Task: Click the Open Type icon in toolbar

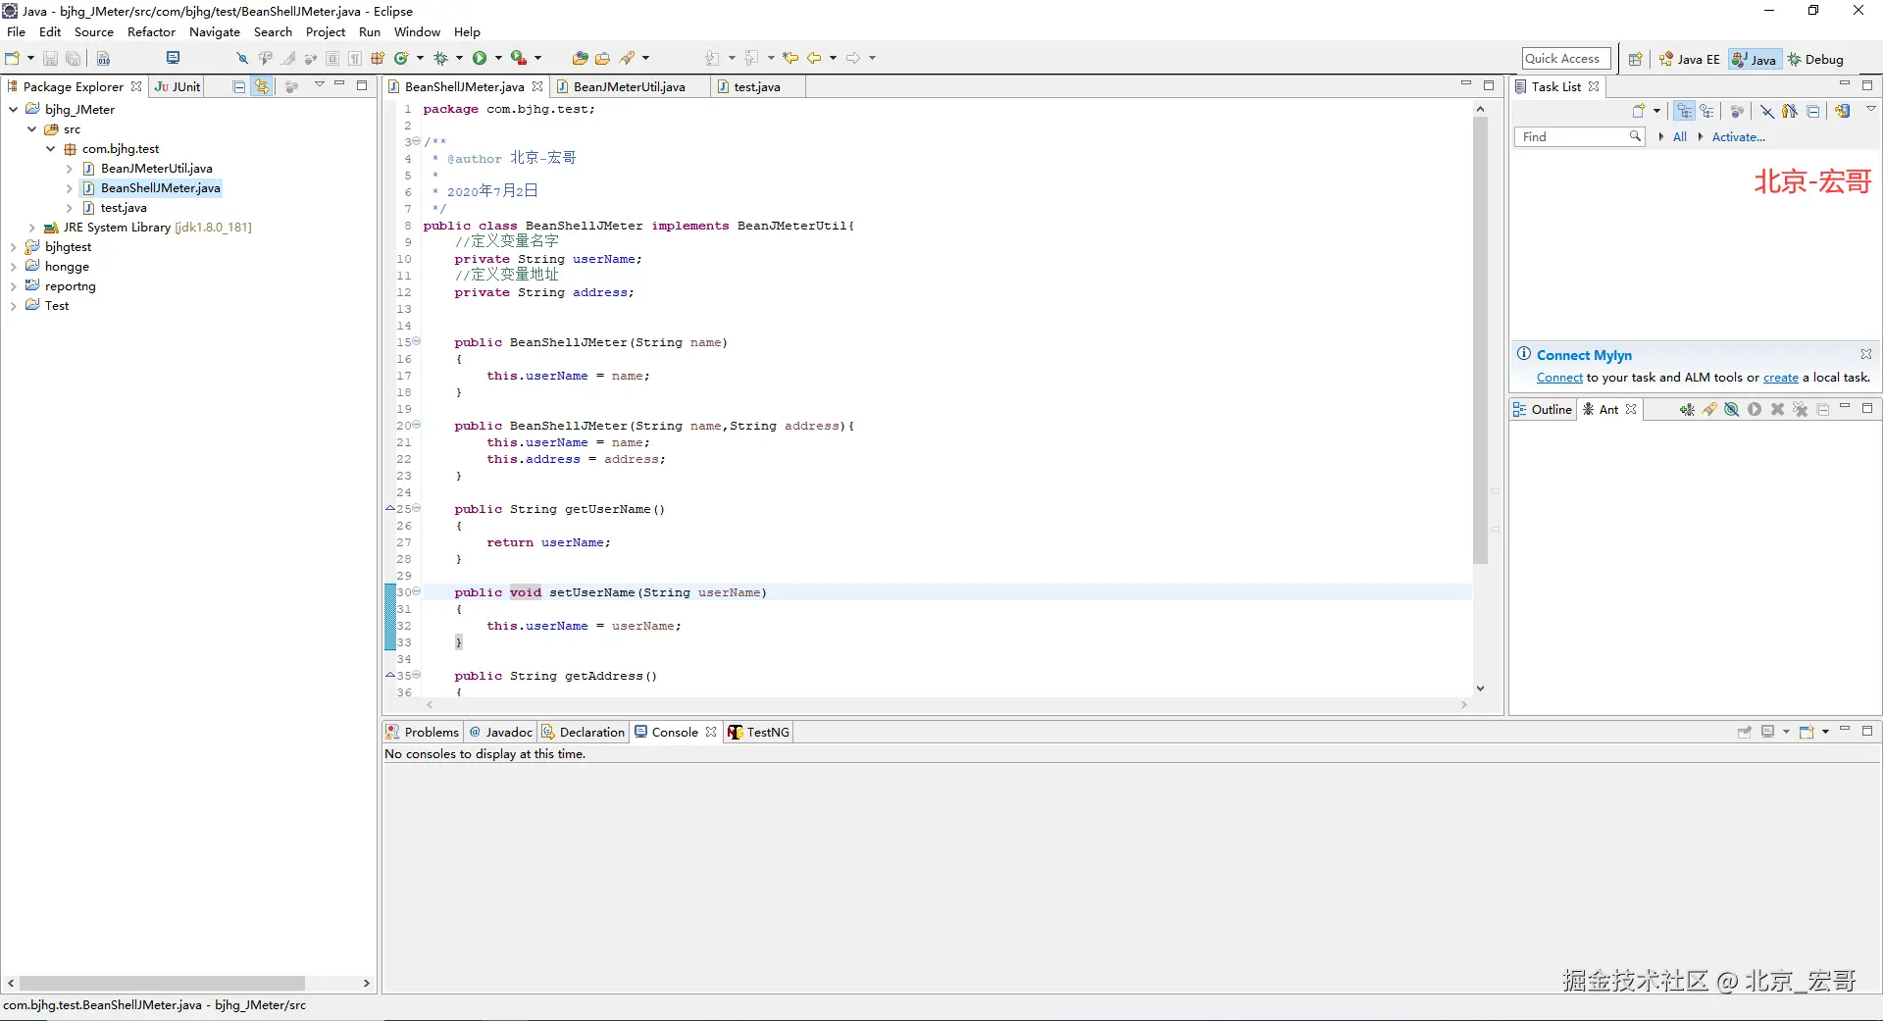Action: [x=580, y=59]
